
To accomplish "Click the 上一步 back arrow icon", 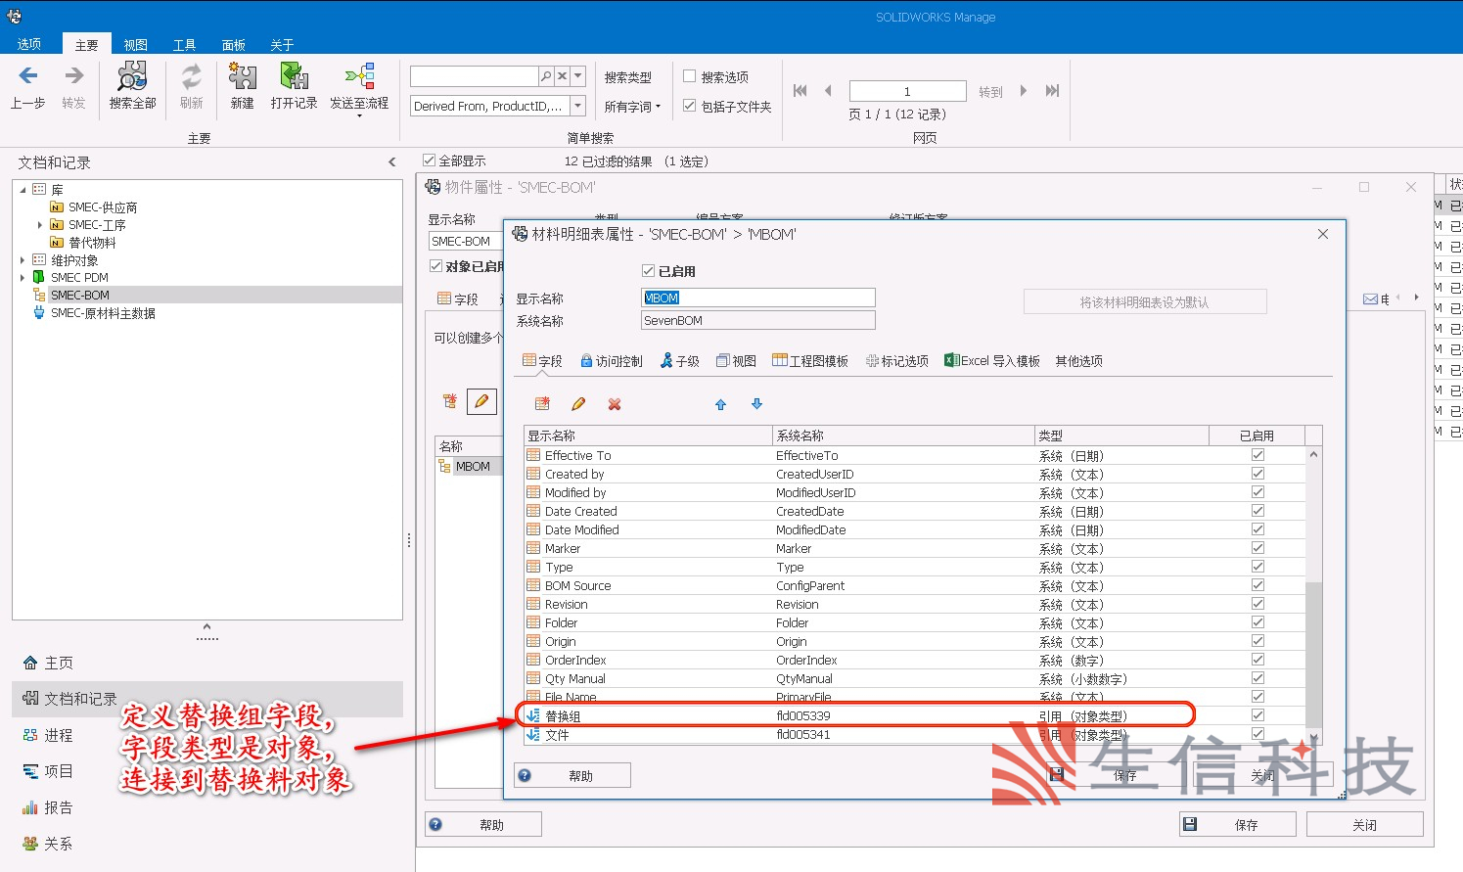I will click(x=28, y=76).
